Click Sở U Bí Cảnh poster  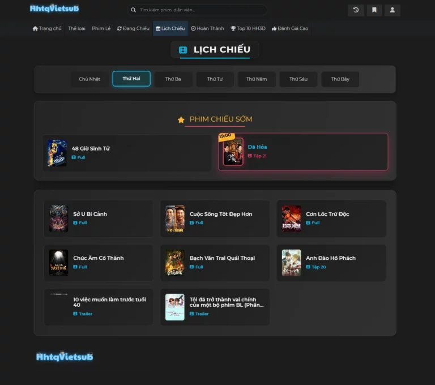(x=58, y=219)
